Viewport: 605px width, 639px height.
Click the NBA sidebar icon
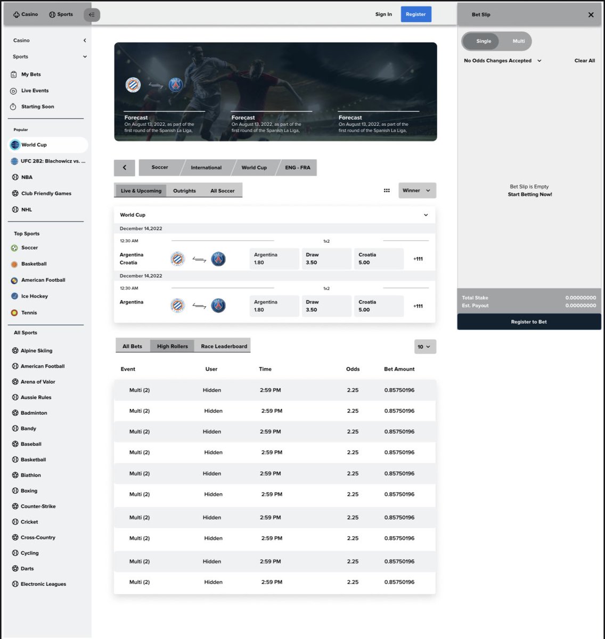coord(15,177)
